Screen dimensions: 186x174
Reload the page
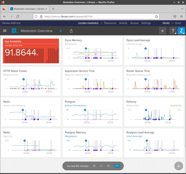(18, 17)
